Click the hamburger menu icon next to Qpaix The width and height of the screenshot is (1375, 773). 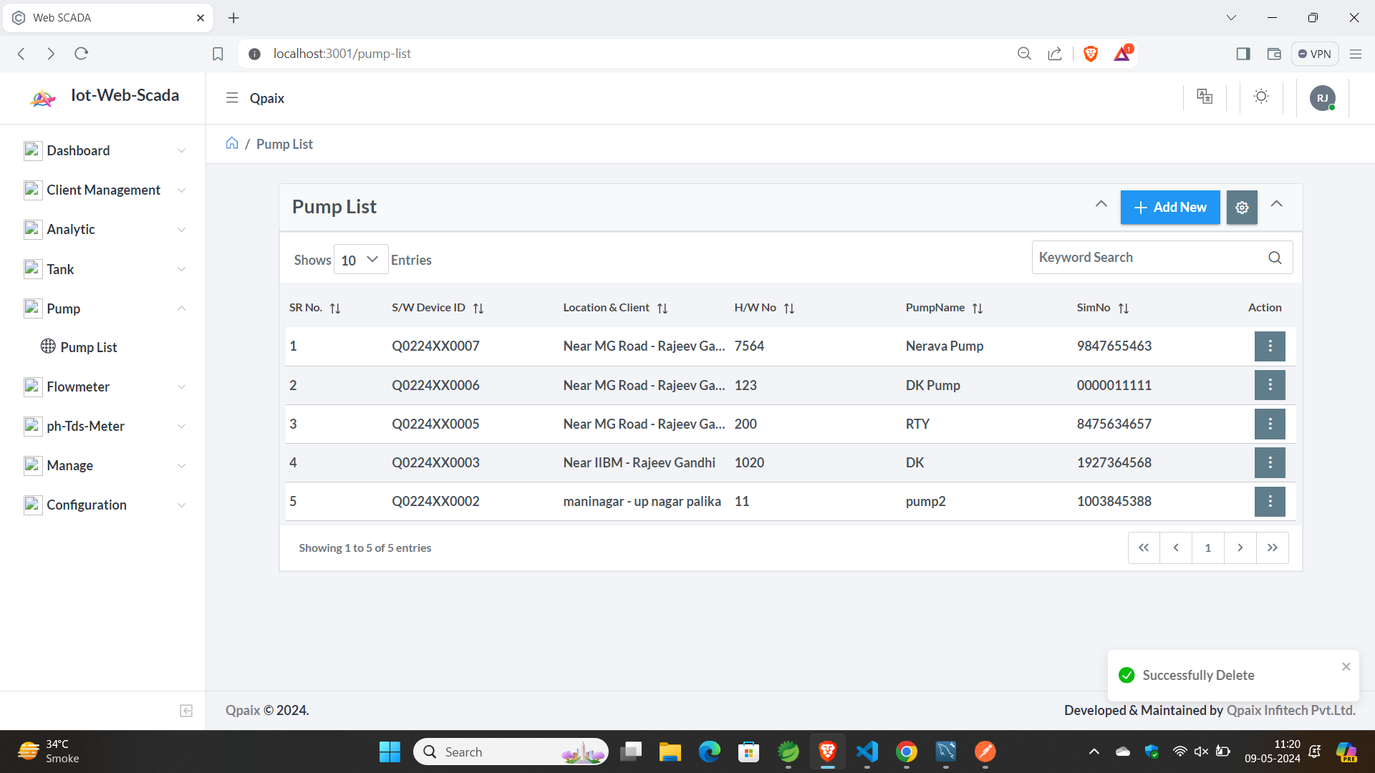pos(232,98)
